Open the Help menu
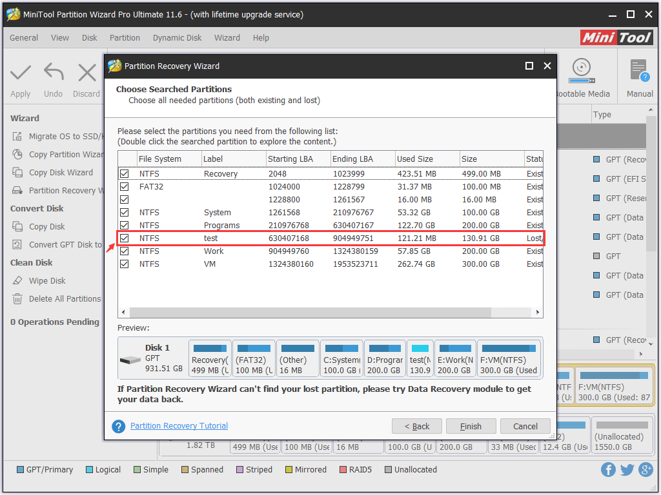The image size is (661, 495). pyautogui.click(x=261, y=38)
